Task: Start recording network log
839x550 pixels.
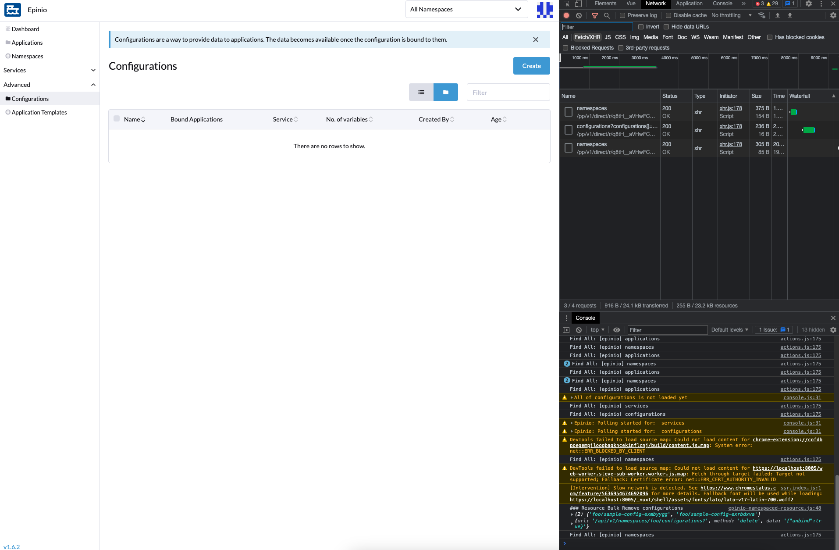Action: (566, 15)
